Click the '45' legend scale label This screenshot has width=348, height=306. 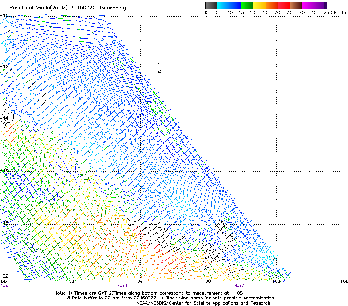pos(314,13)
